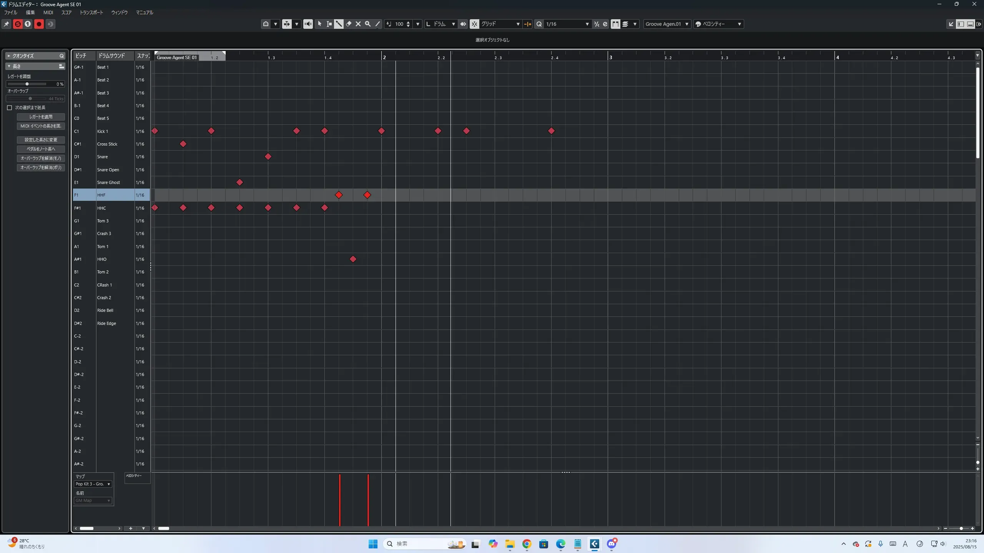Toggle the Solo Editor button
The width and height of the screenshot is (984, 553).
[x=18, y=24]
